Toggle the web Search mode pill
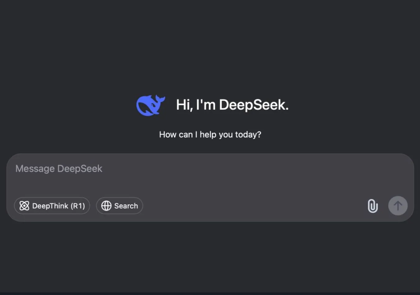The width and height of the screenshot is (420, 295). pos(119,206)
